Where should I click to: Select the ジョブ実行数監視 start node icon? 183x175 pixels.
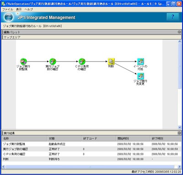[x=23, y=61]
